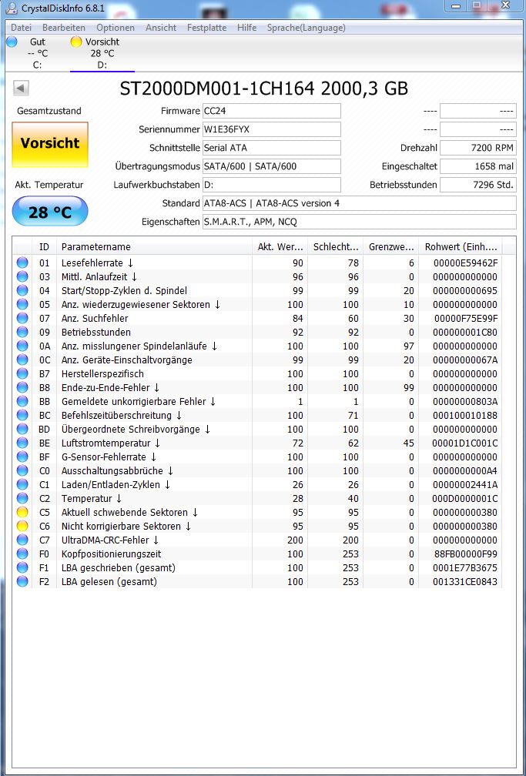526x776 pixels.
Task: Click the Seriennummer field W1E36FYX
Action: pos(271,129)
